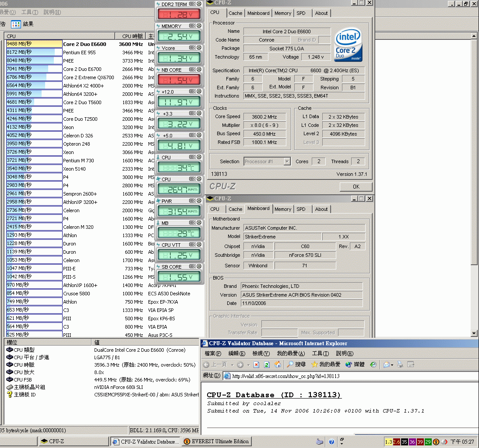
Task: Close the +5.0 voltage gadget
Action: point(199,135)
